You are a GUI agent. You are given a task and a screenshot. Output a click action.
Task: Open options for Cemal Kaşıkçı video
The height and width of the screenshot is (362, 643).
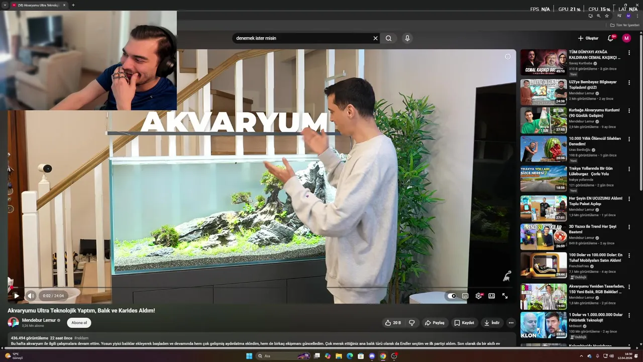click(x=629, y=52)
